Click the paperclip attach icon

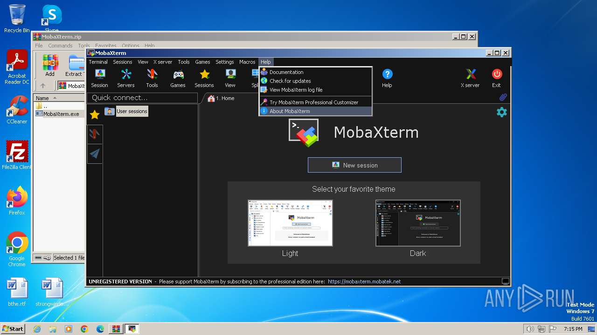(503, 98)
